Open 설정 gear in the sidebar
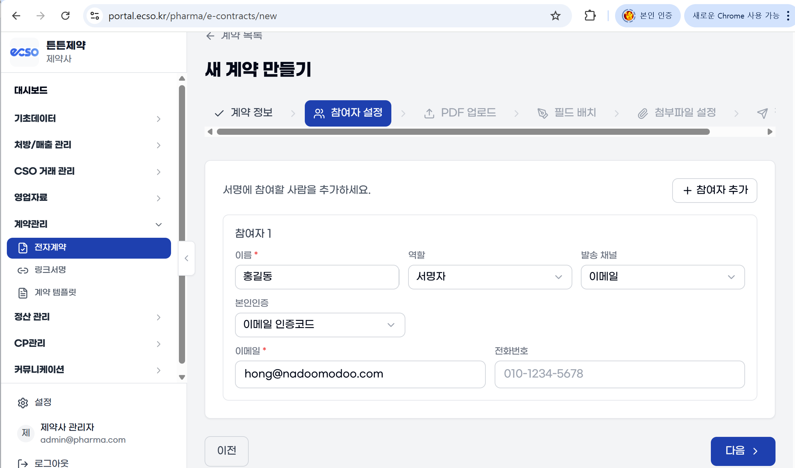 23,403
